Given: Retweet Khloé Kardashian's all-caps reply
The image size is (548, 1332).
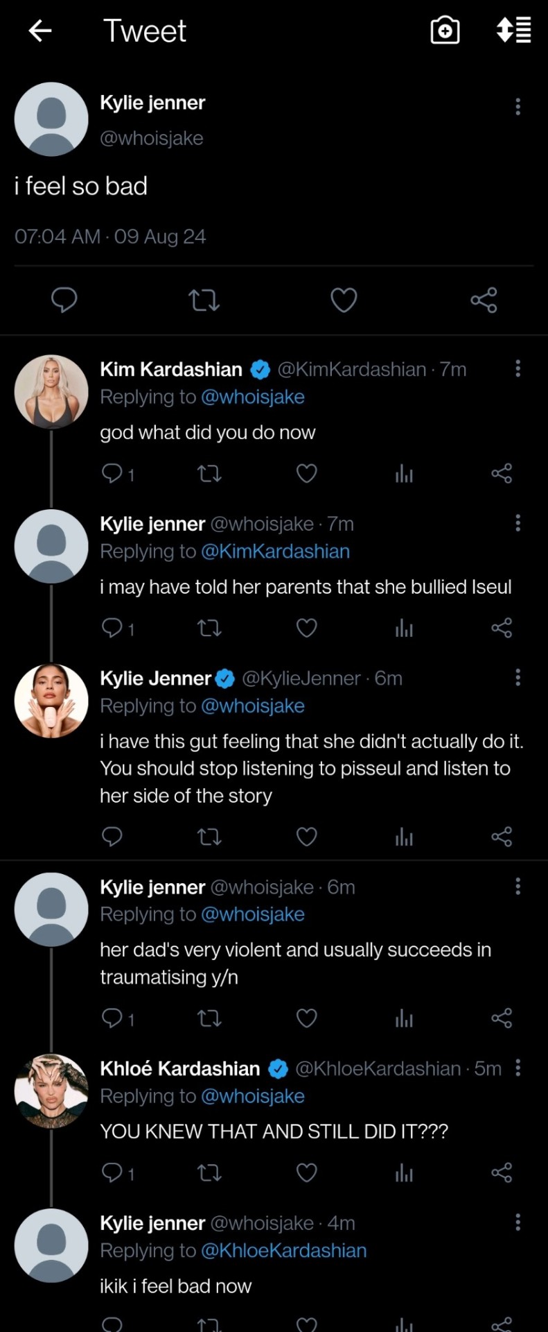Looking at the screenshot, I should tap(209, 1173).
